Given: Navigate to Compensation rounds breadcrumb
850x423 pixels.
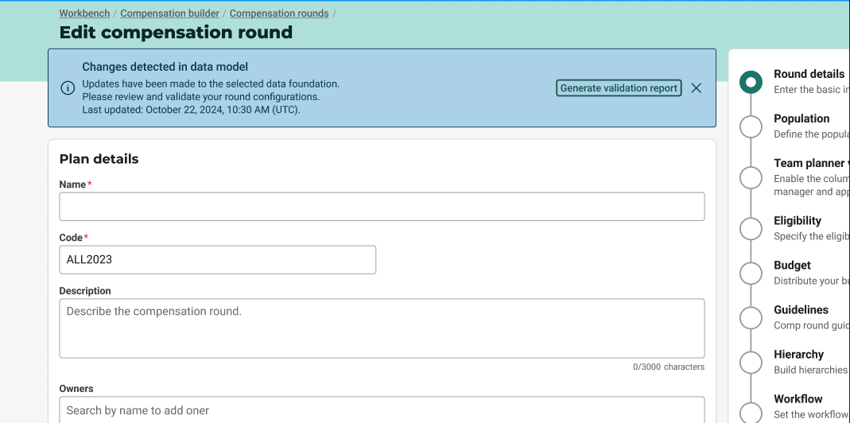Looking at the screenshot, I should (x=279, y=14).
